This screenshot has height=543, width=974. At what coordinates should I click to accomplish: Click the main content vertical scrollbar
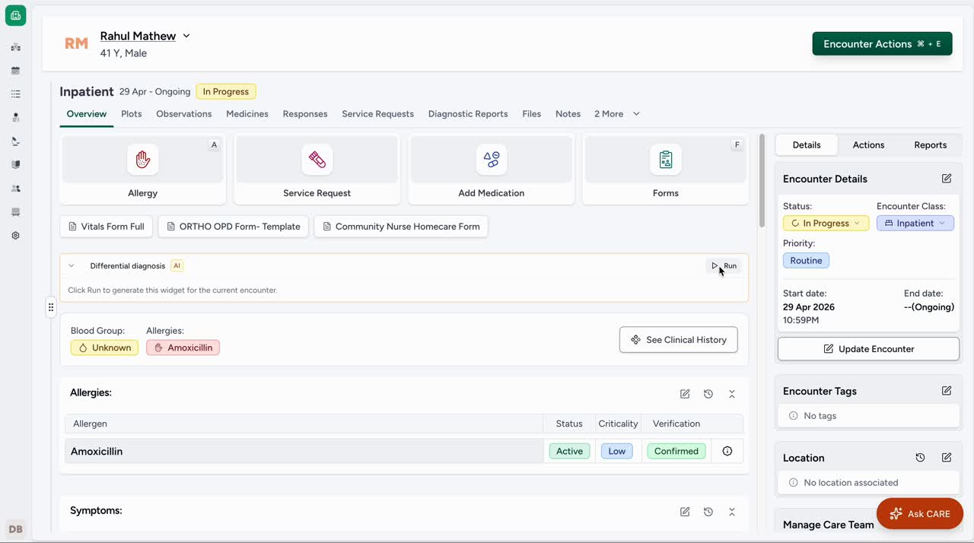tap(762, 181)
